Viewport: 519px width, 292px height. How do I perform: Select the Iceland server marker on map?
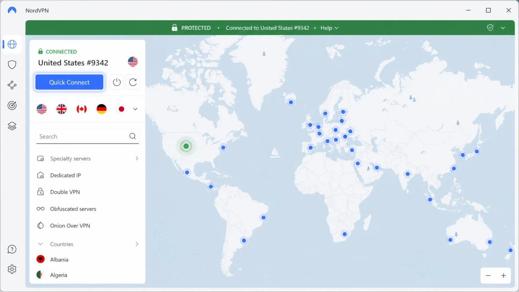[x=291, y=103]
